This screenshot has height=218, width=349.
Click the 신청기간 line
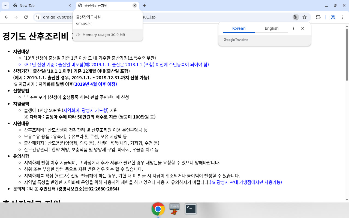tap(71, 71)
